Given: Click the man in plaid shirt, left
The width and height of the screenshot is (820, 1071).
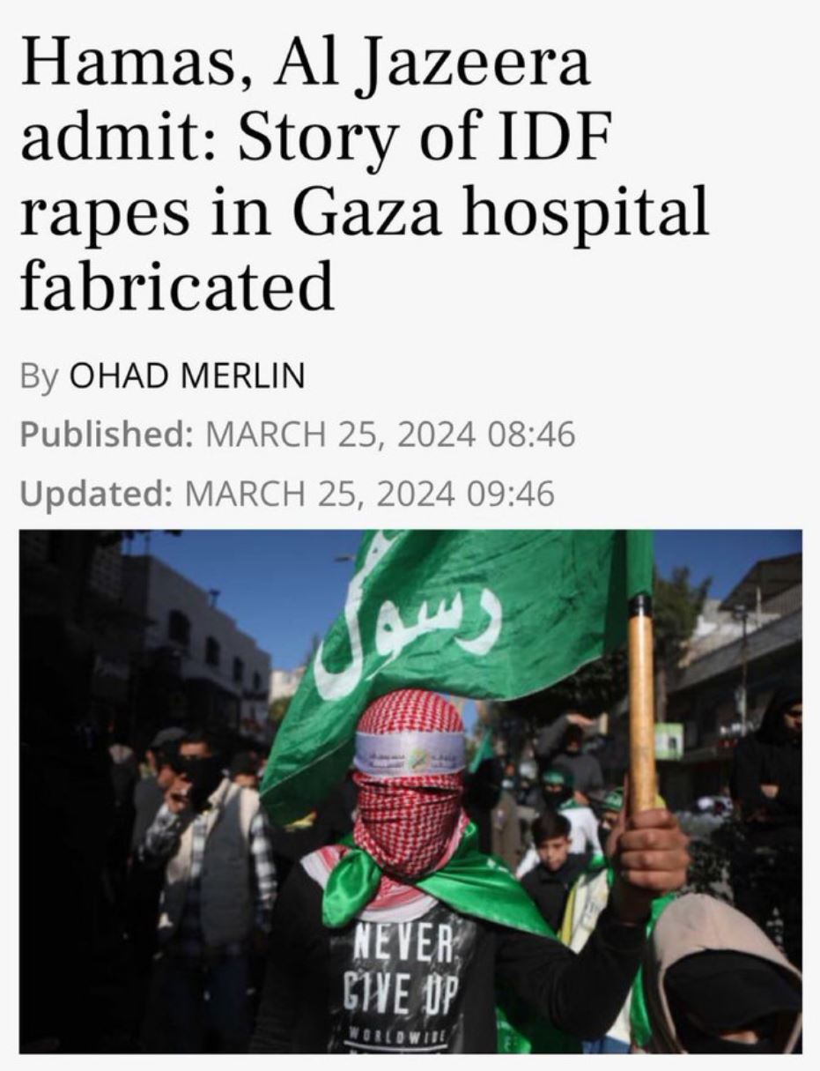Looking at the screenshot, I should (x=211, y=873).
